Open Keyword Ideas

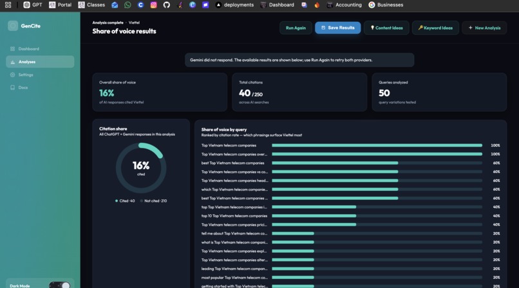(x=435, y=28)
